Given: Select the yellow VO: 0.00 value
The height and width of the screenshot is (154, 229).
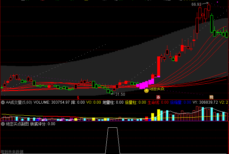Looking at the screenshot, I should [x=94, y=102].
